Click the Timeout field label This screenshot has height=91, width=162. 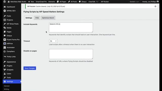[x=27, y=41]
